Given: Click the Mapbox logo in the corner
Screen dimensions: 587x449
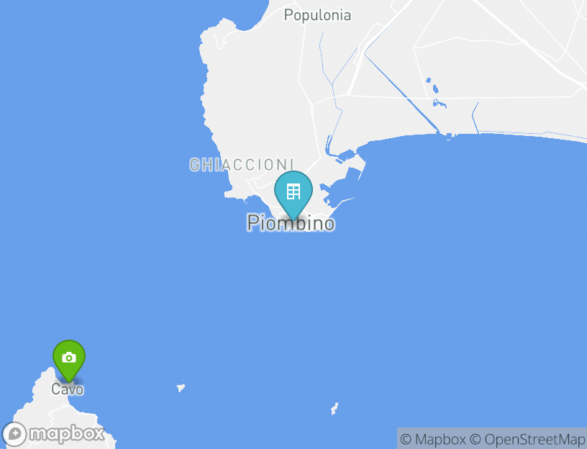Looking at the screenshot, I should click(53, 434).
